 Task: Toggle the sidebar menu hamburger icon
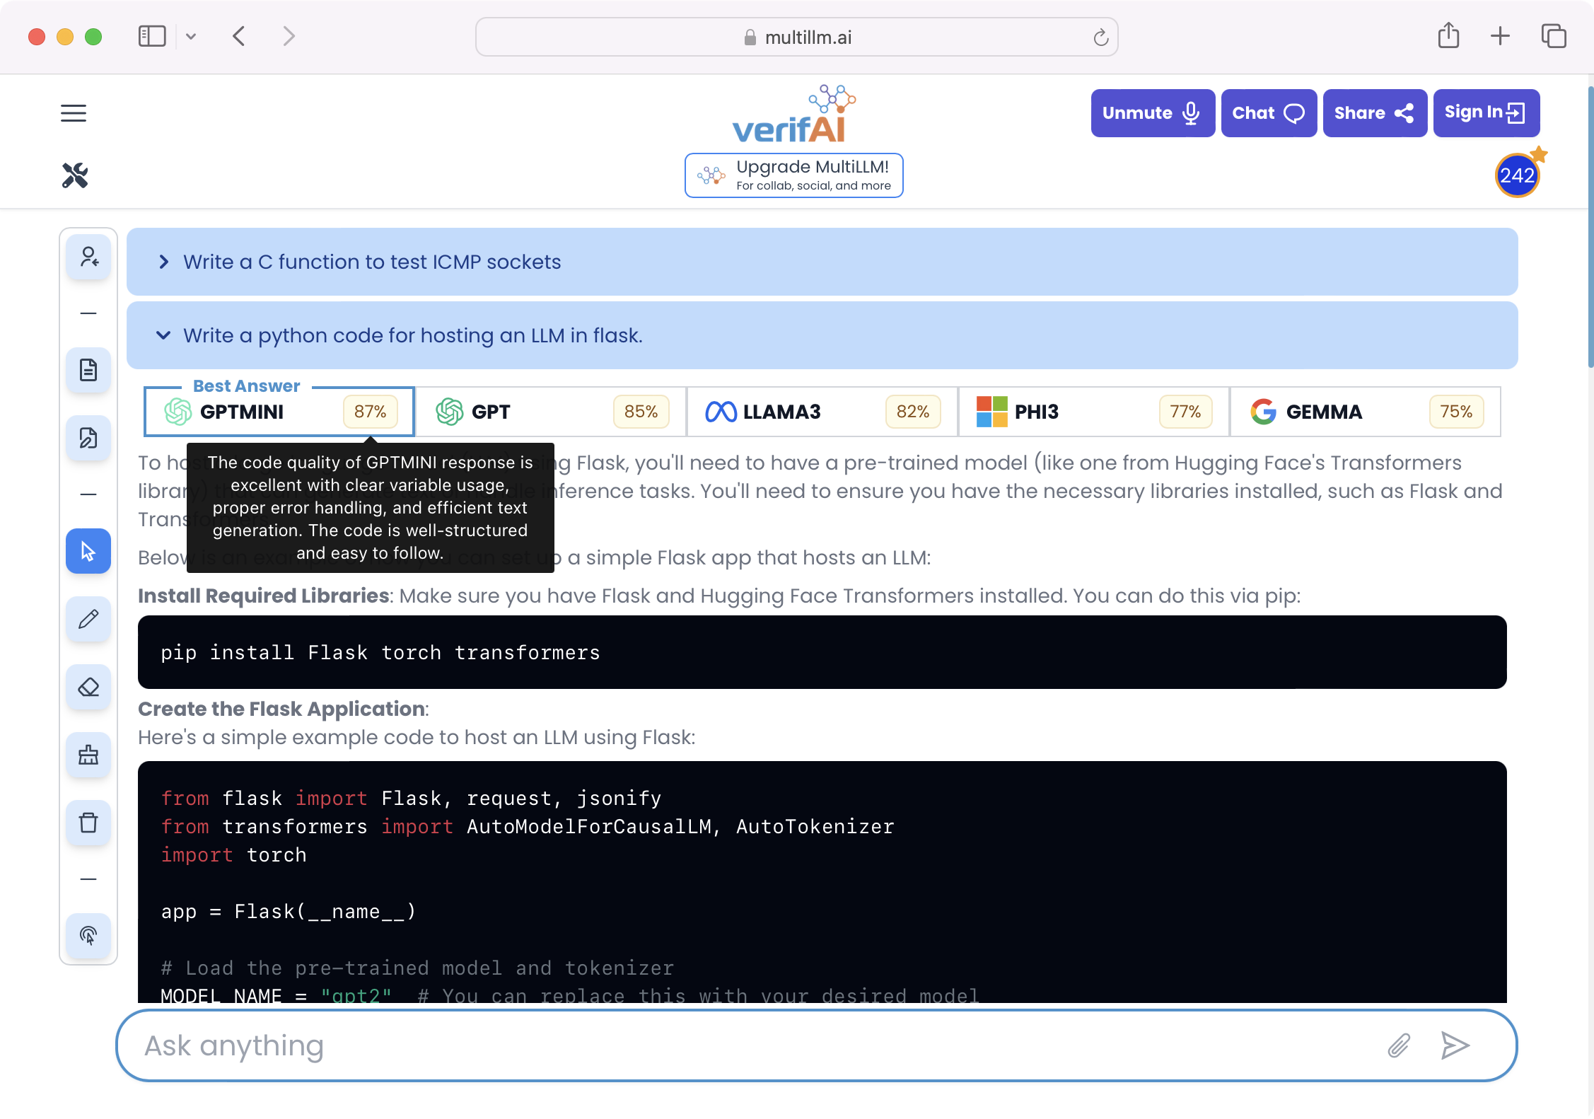[73, 112]
